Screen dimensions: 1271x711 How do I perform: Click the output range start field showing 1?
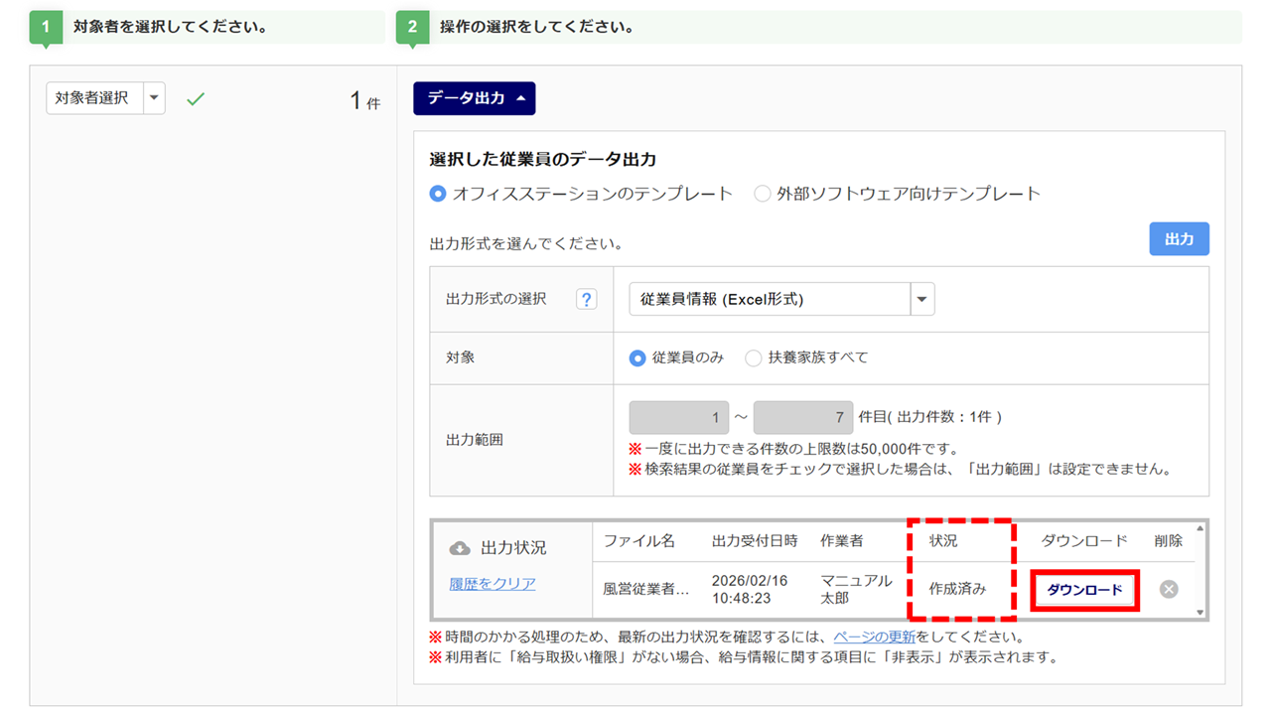coord(678,418)
